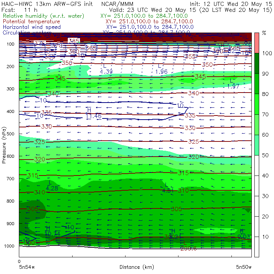Select the "200" pressure axis label
This screenshot has height=274, width=274.
[x=10, y=67]
